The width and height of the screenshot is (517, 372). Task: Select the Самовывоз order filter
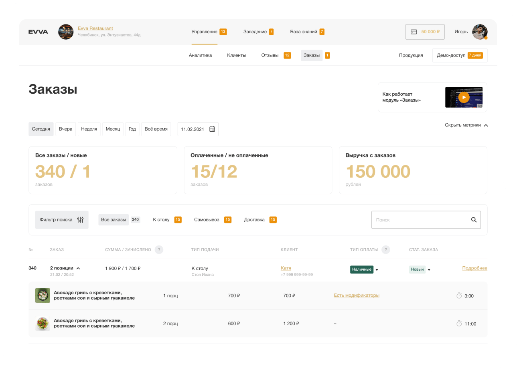(207, 220)
